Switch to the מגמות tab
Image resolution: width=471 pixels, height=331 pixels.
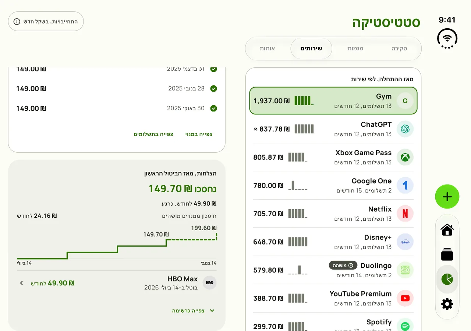[355, 49]
